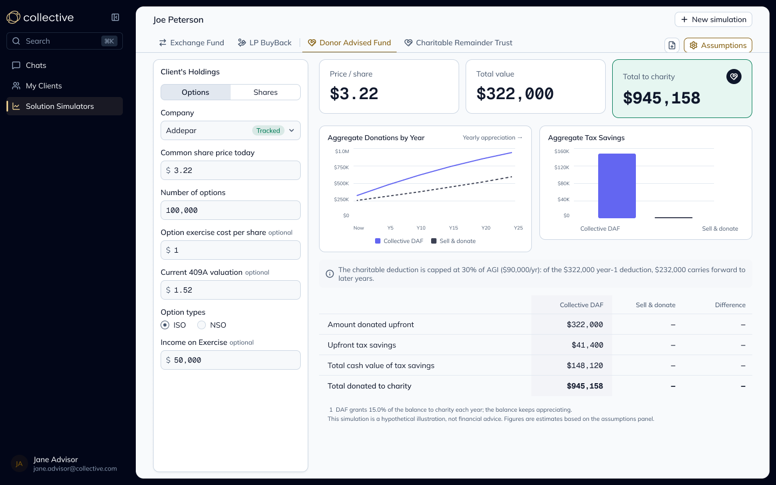
Task: Go to My Clients in the sidebar
Action: point(65,86)
